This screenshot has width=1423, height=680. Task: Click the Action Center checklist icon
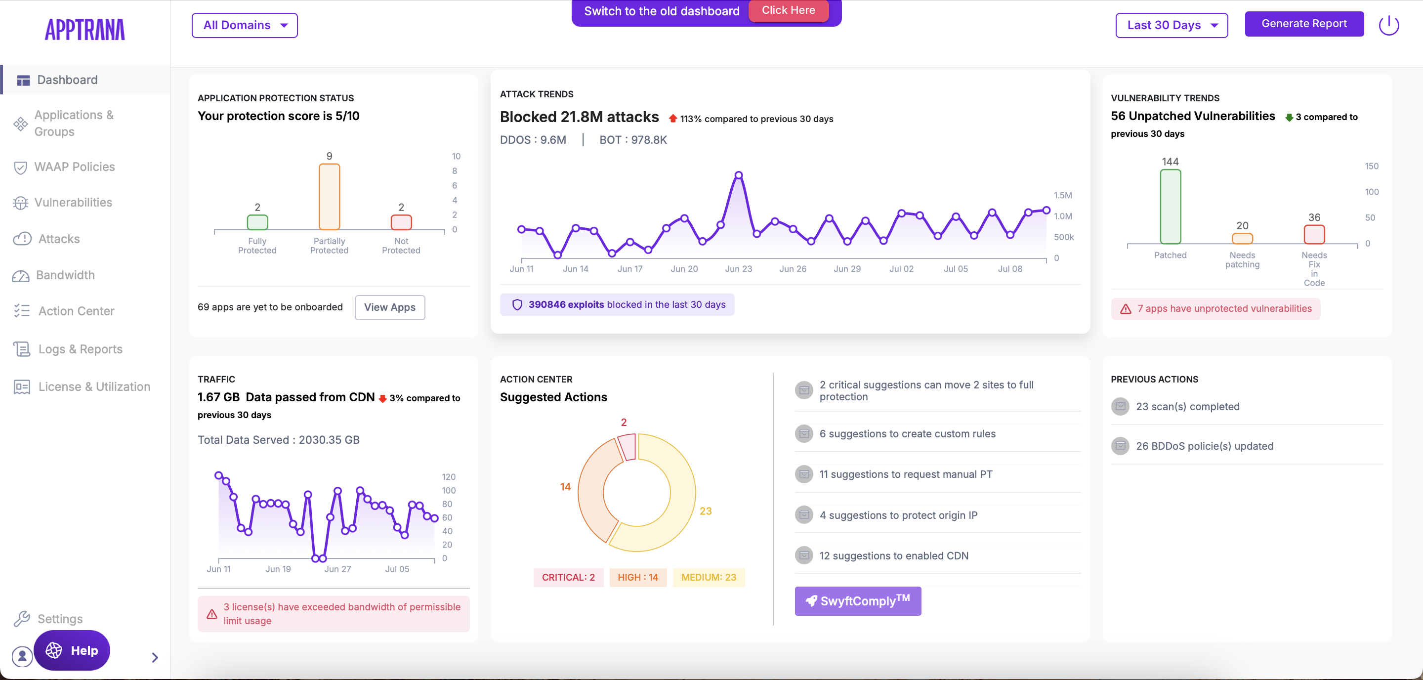click(22, 311)
